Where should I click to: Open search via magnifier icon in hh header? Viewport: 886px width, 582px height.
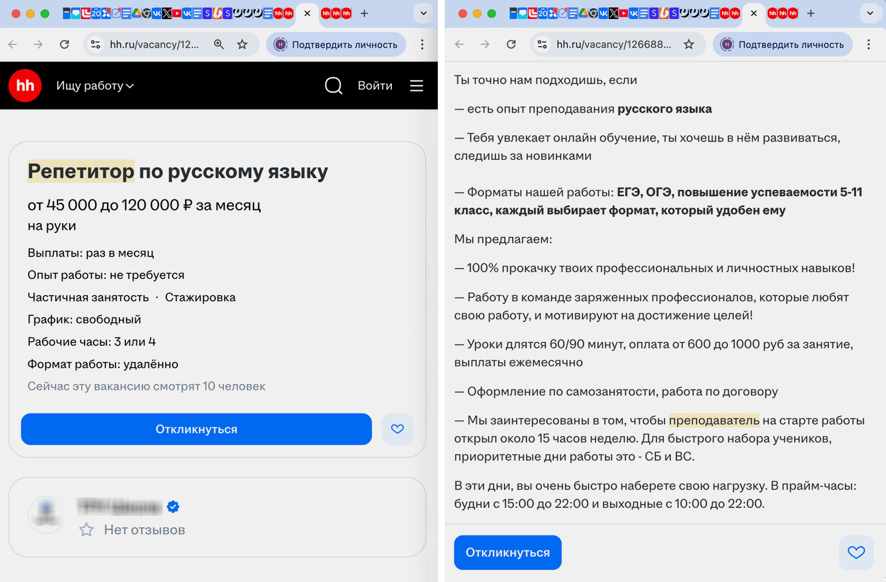pyautogui.click(x=333, y=86)
